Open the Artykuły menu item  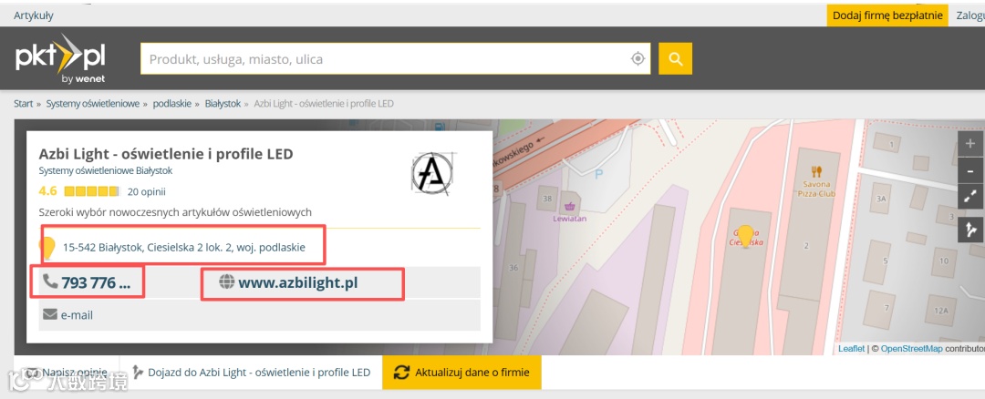pyautogui.click(x=34, y=15)
